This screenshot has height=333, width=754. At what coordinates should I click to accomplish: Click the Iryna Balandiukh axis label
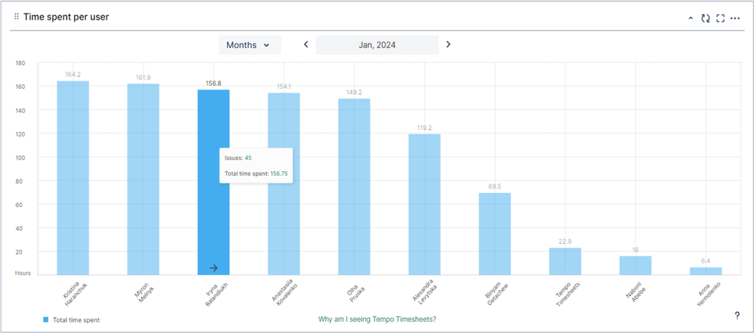click(217, 293)
